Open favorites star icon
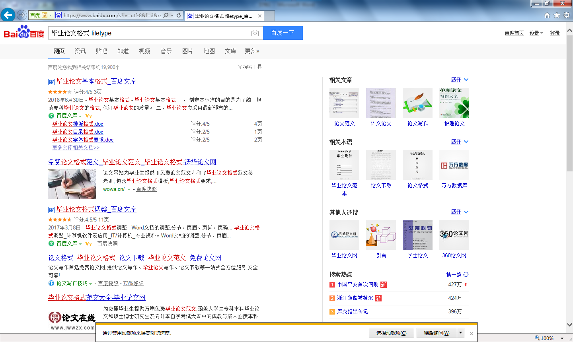The image size is (573, 342). (x=557, y=16)
